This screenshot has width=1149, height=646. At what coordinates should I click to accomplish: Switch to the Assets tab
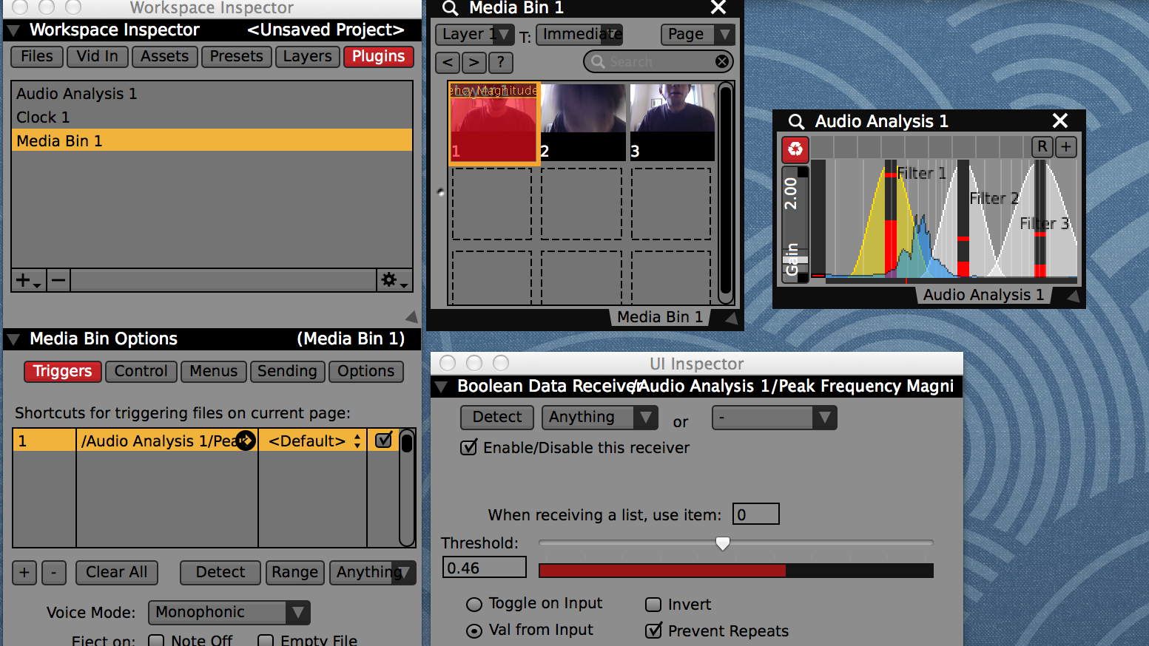[x=165, y=57]
